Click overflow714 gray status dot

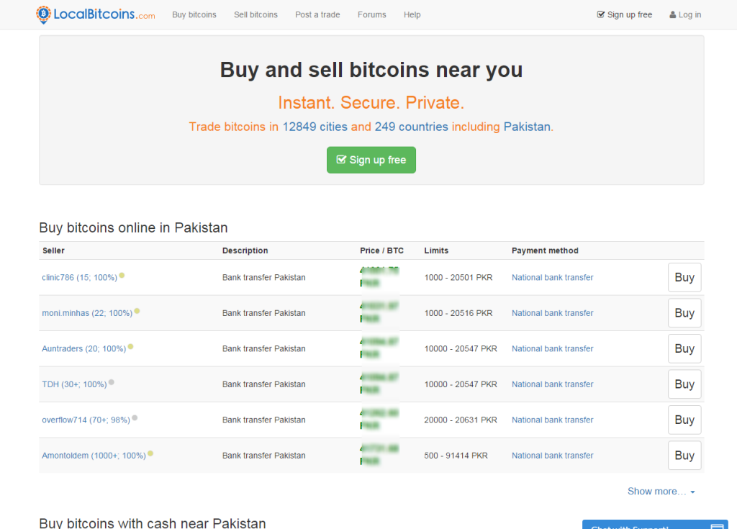135,417
